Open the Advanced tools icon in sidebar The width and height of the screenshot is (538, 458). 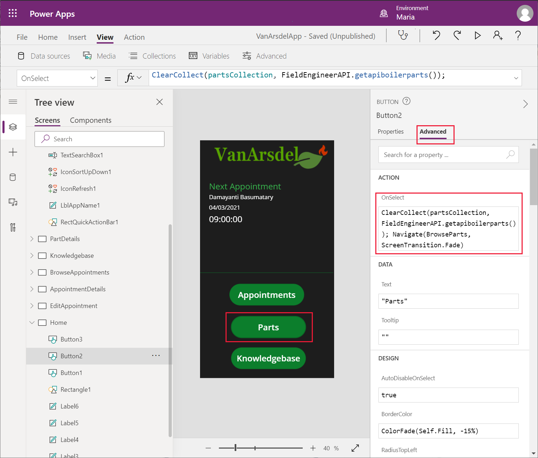click(13, 227)
